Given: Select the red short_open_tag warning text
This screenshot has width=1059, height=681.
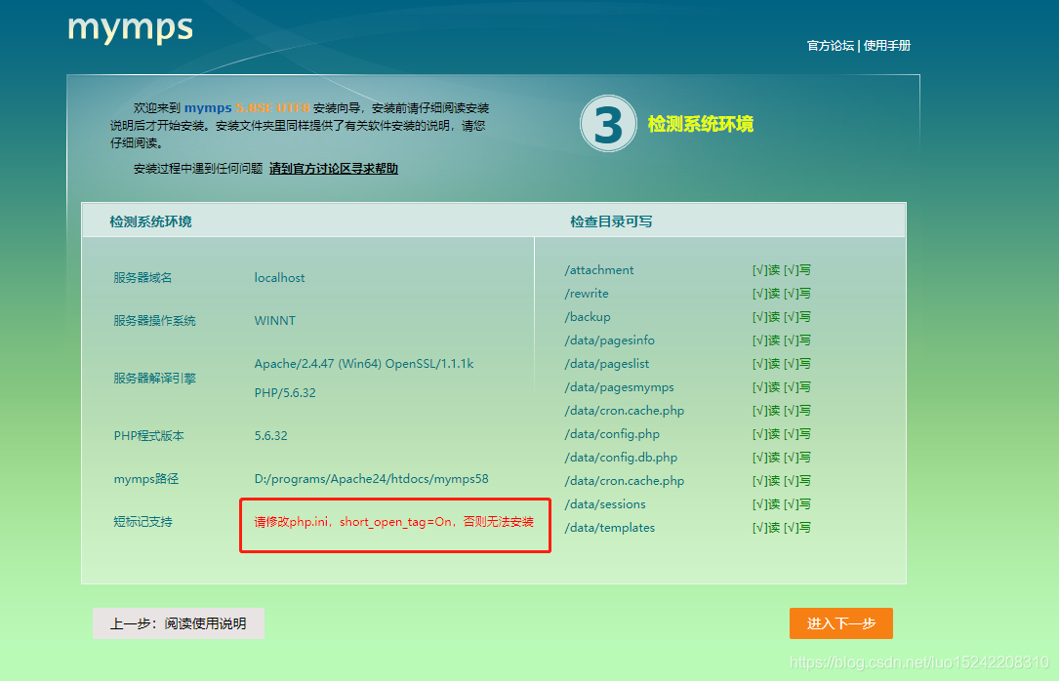Looking at the screenshot, I should click(x=393, y=522).
